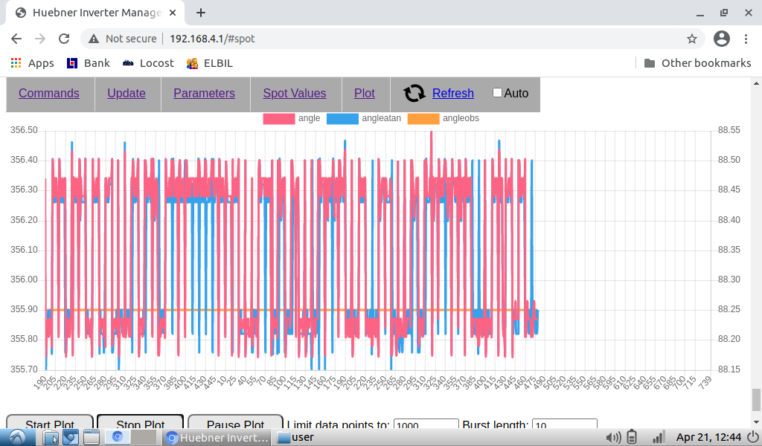Expand the Other bookmarks folder
The image size is (762, 446).
tap(697, 63)
